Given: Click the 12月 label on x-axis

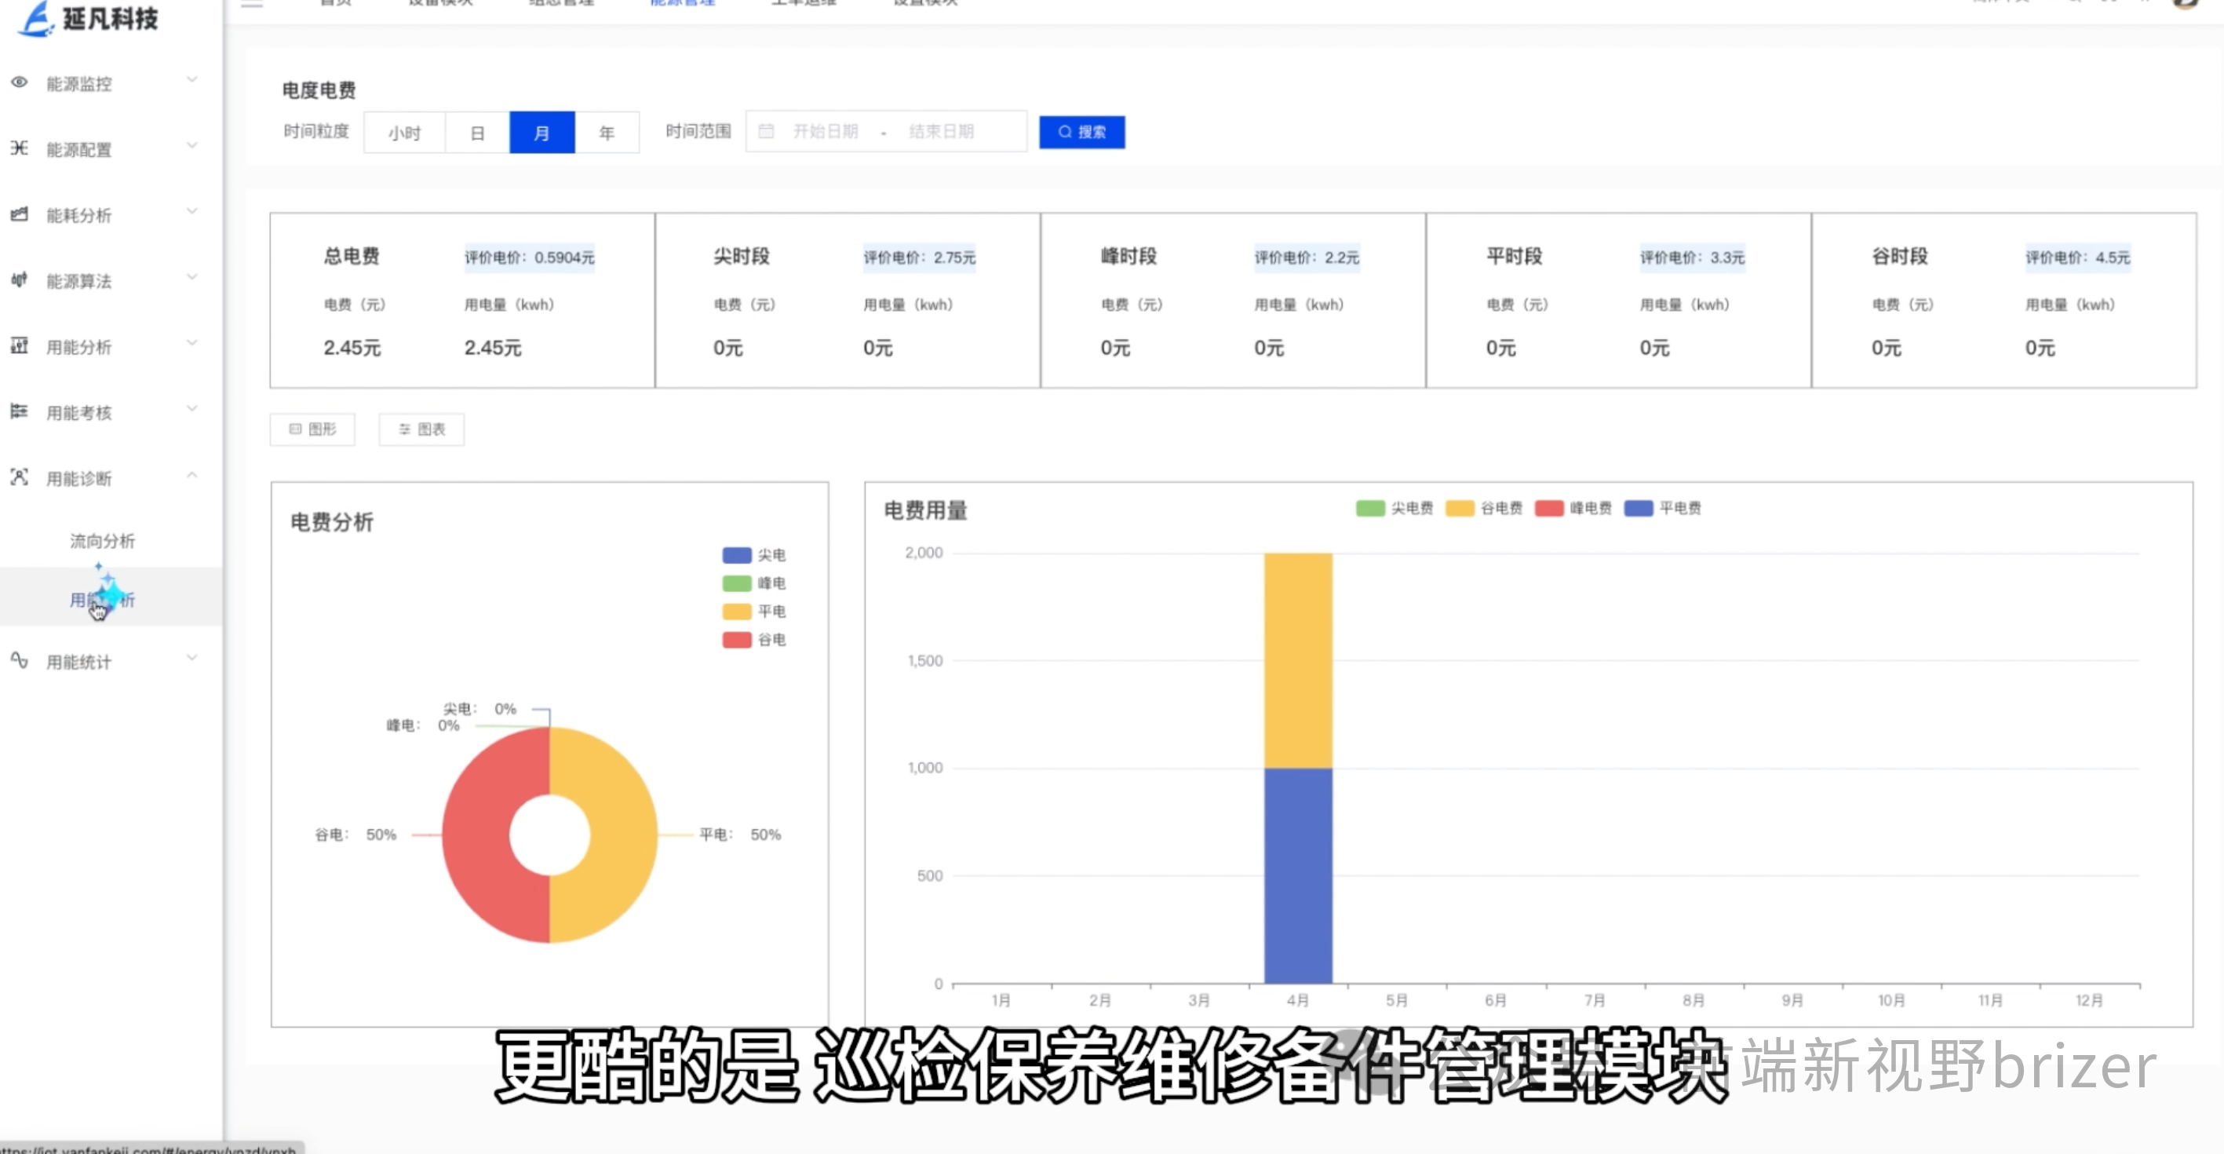Looking at the screenshot, I should [x=2089, y=1000].
